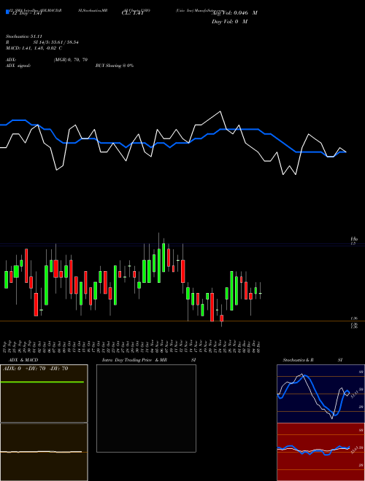
Task: Click the 'MACD: 1.41, 1.48, -0.02 C' line
Action: (34, 48)
